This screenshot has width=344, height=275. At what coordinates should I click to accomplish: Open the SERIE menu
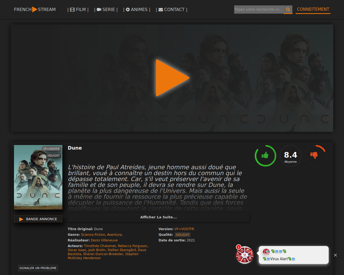pos(106,10)
